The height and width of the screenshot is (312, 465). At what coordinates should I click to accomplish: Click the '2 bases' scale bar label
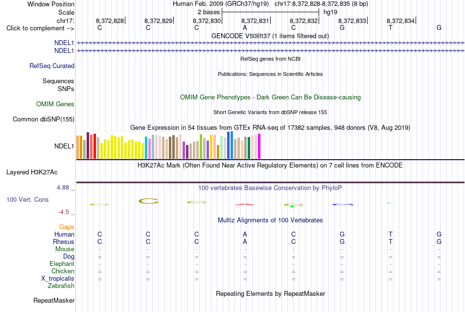(x=209, y=12)
